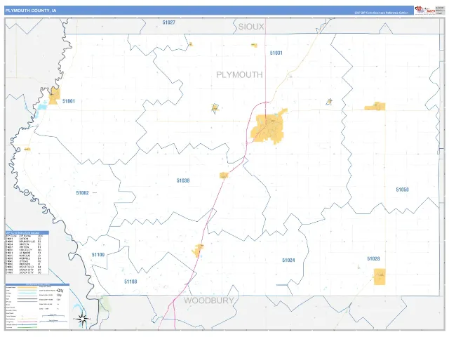Click ZIP code label 51108
449x337 pixels.
tap(130, 282)
